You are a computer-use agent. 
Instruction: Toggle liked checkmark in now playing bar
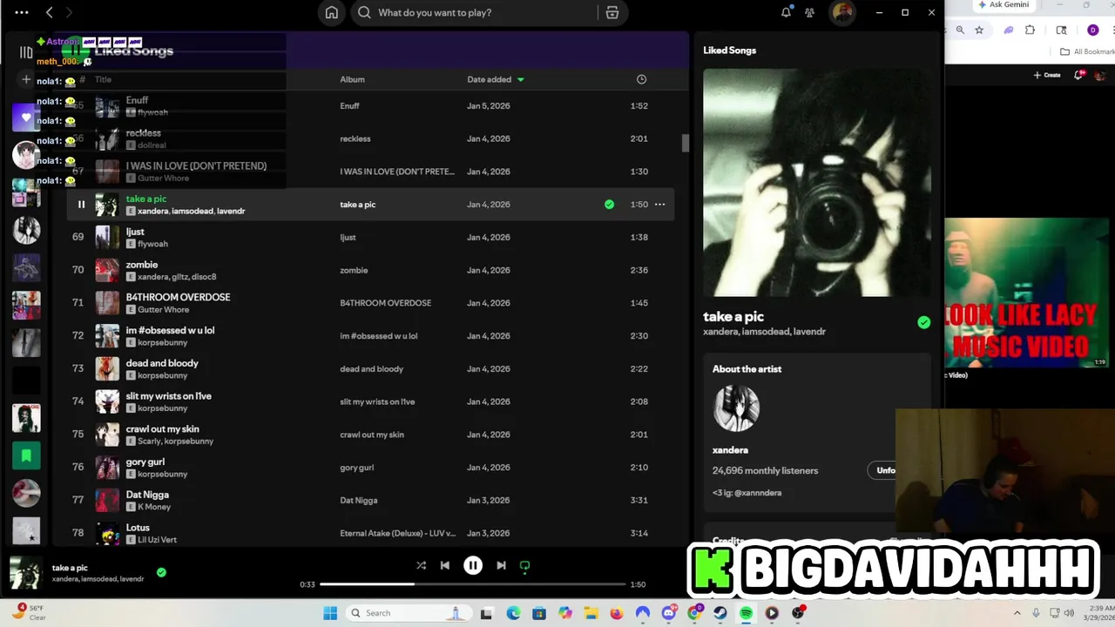pyautogui.click(x=161, y=572)
